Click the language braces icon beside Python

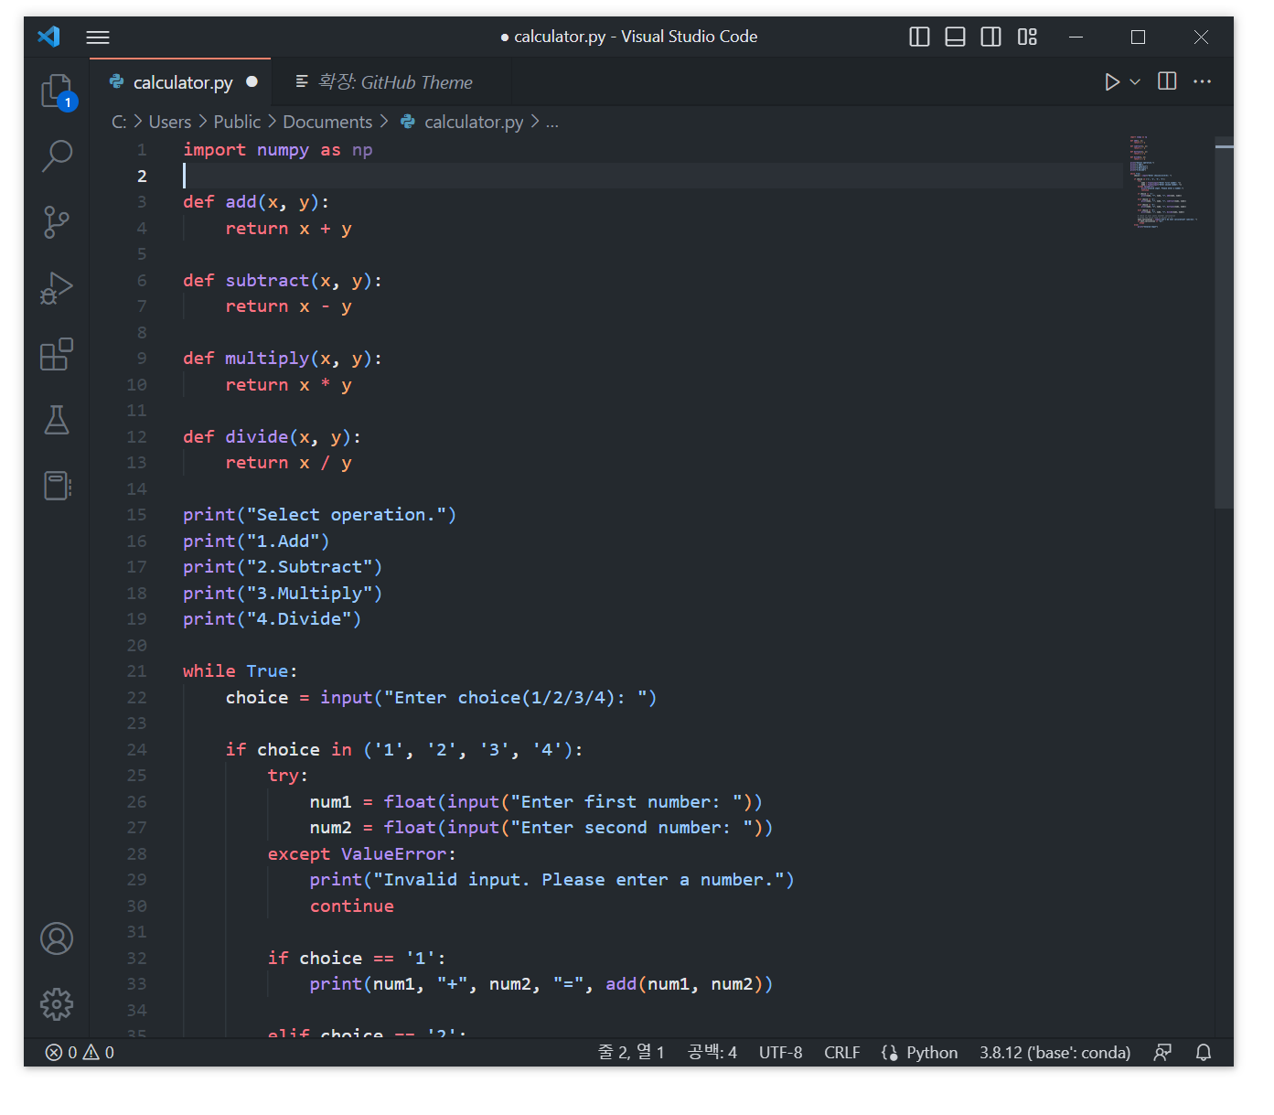click(889, 1053)
